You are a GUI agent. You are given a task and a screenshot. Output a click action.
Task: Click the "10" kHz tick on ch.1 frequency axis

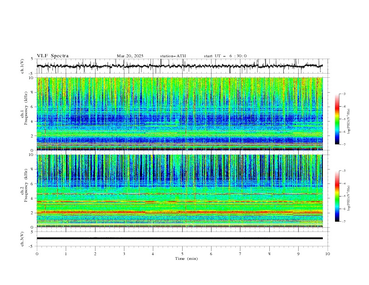(x=32, y=78)
